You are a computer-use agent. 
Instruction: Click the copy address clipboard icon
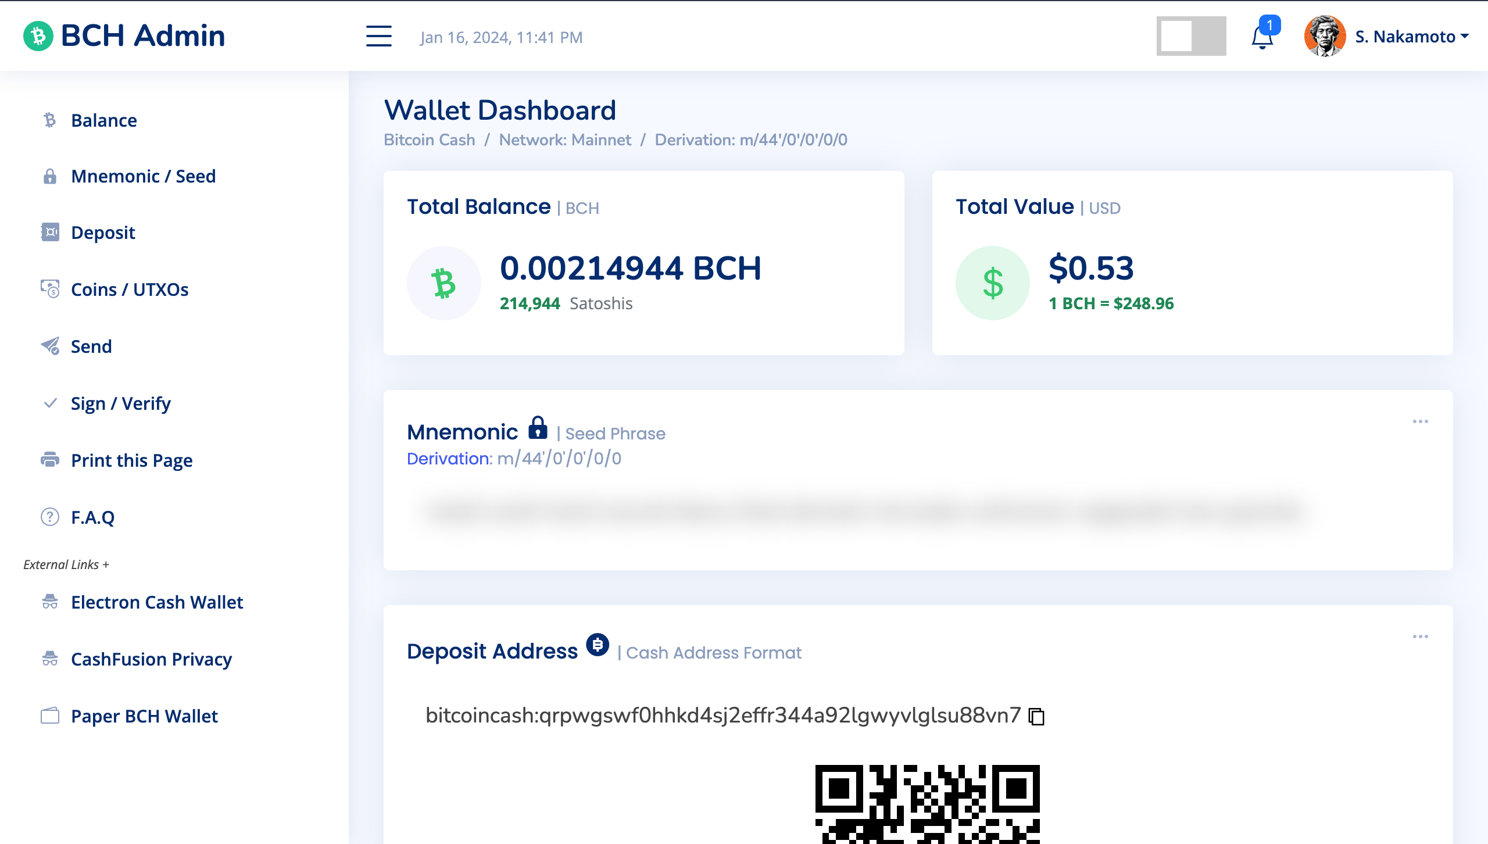[1036, 716]
